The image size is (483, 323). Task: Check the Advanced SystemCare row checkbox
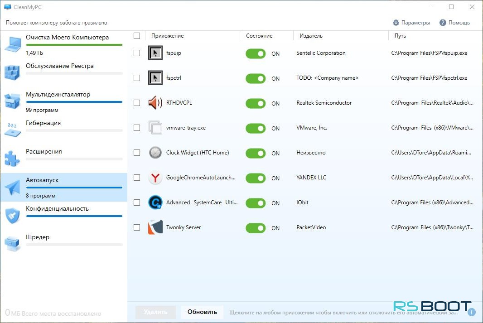pos(137,202)
